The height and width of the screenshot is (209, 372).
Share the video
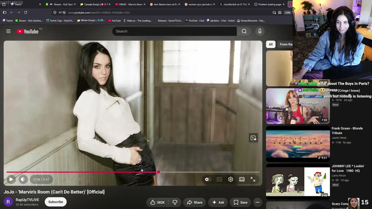click(194, 202)
